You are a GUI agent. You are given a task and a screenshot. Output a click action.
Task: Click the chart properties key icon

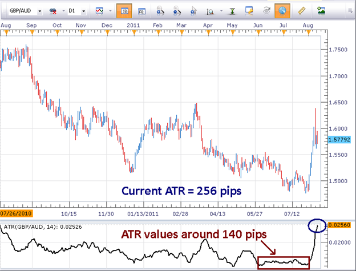tap(249, 11)
